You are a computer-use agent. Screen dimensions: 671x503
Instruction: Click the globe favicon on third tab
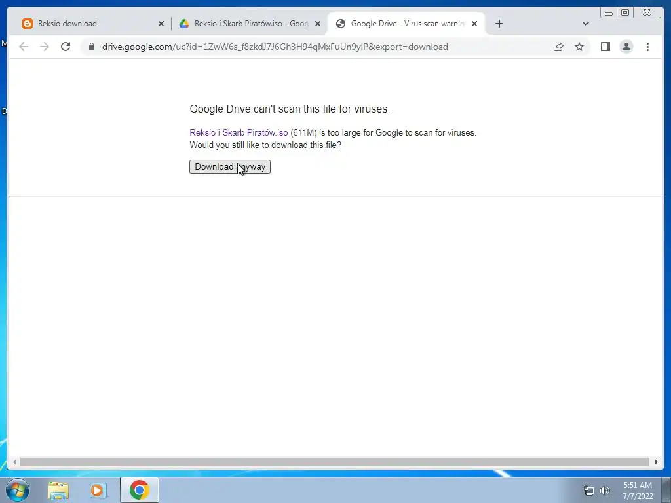(341, 24)
